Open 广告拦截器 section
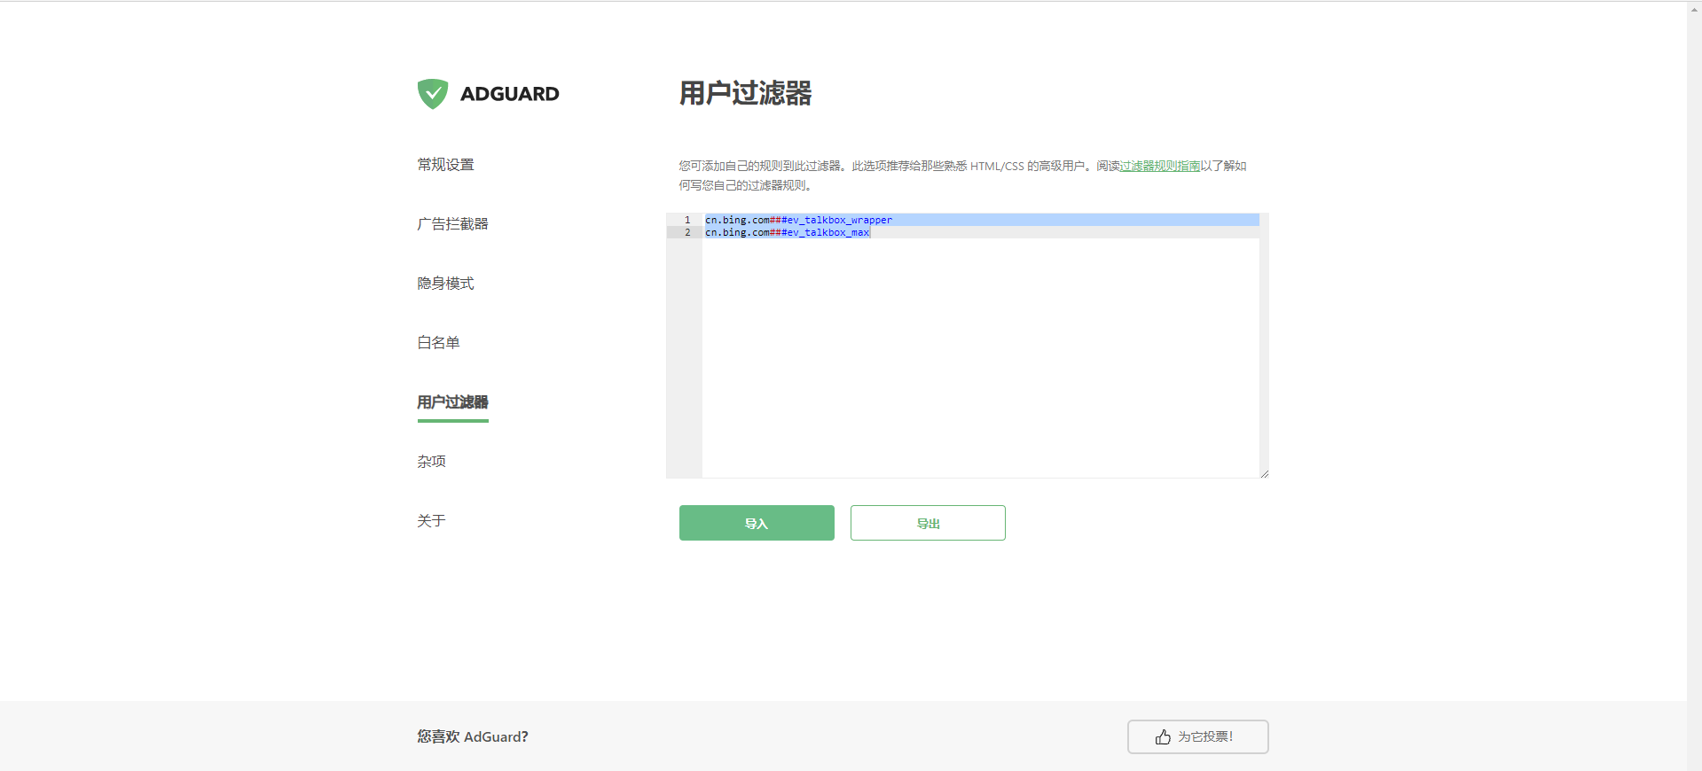Image resolution: width=1702 pixels, height=771 pixels. point(452,224)
